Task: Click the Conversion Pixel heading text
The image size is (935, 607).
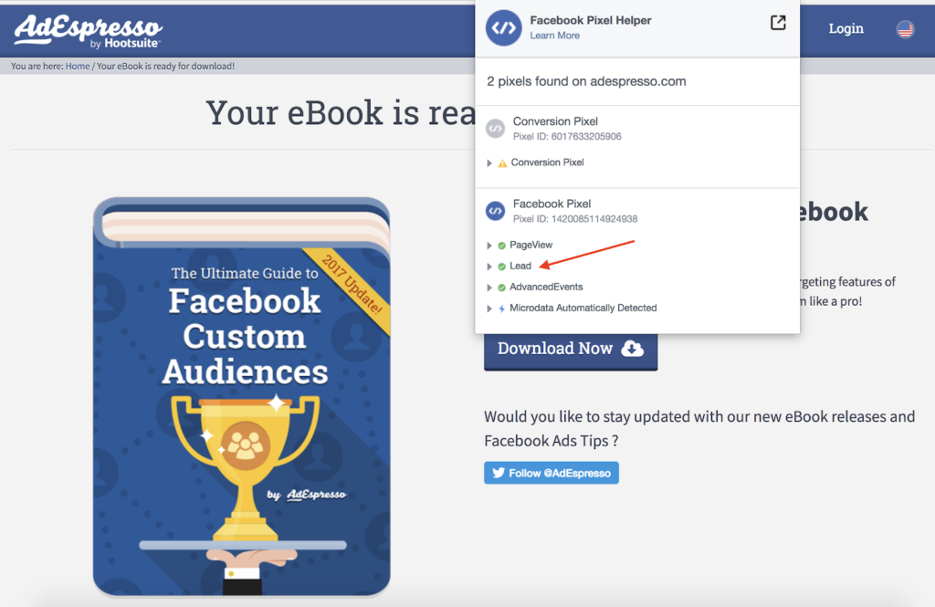Action: point(555,121)
